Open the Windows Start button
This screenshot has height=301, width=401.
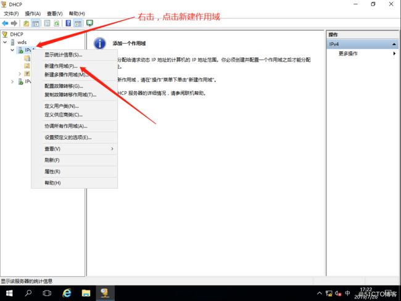tap(9, 293)
